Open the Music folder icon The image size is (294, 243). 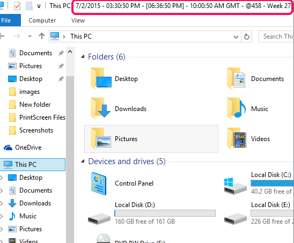pyautogui.click(x=237, y=108)
